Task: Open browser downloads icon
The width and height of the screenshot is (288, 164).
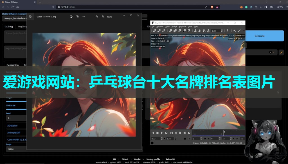Action: click(261, 7)
